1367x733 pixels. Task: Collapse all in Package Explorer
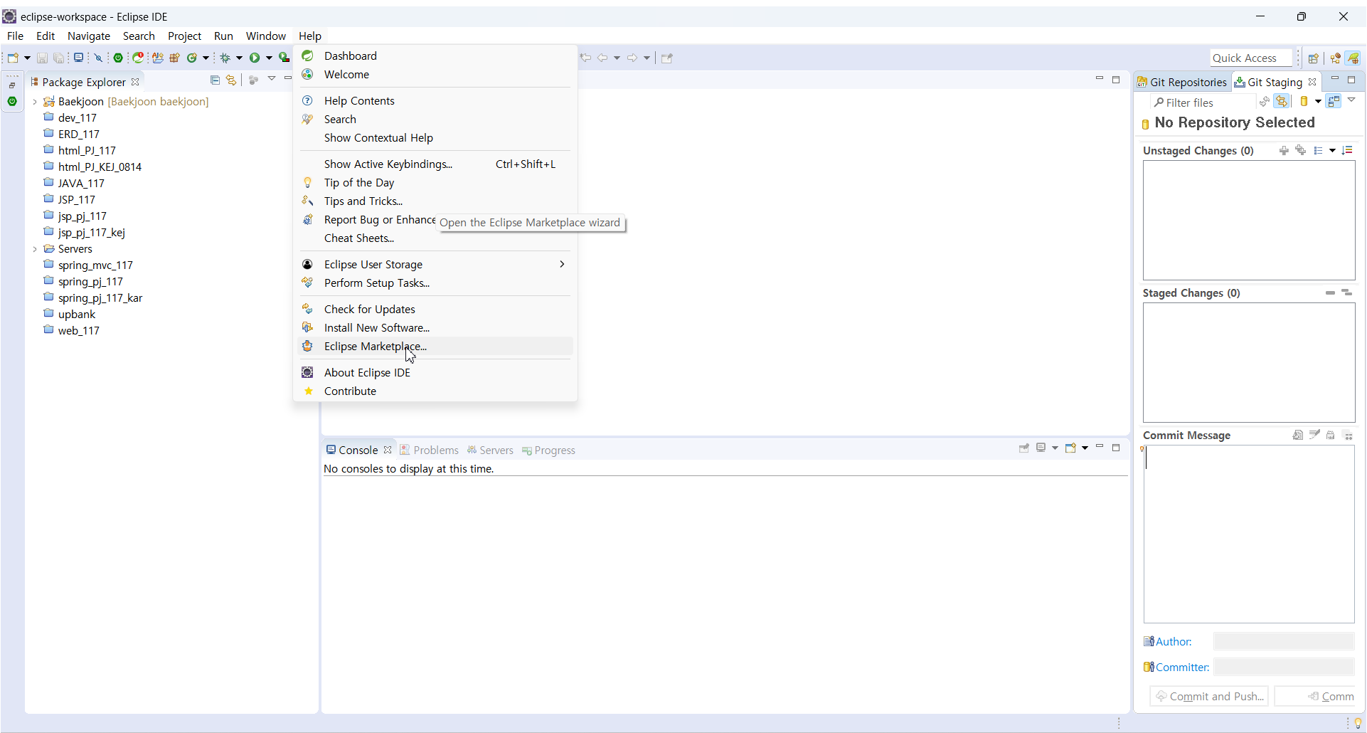click(215, 80)
